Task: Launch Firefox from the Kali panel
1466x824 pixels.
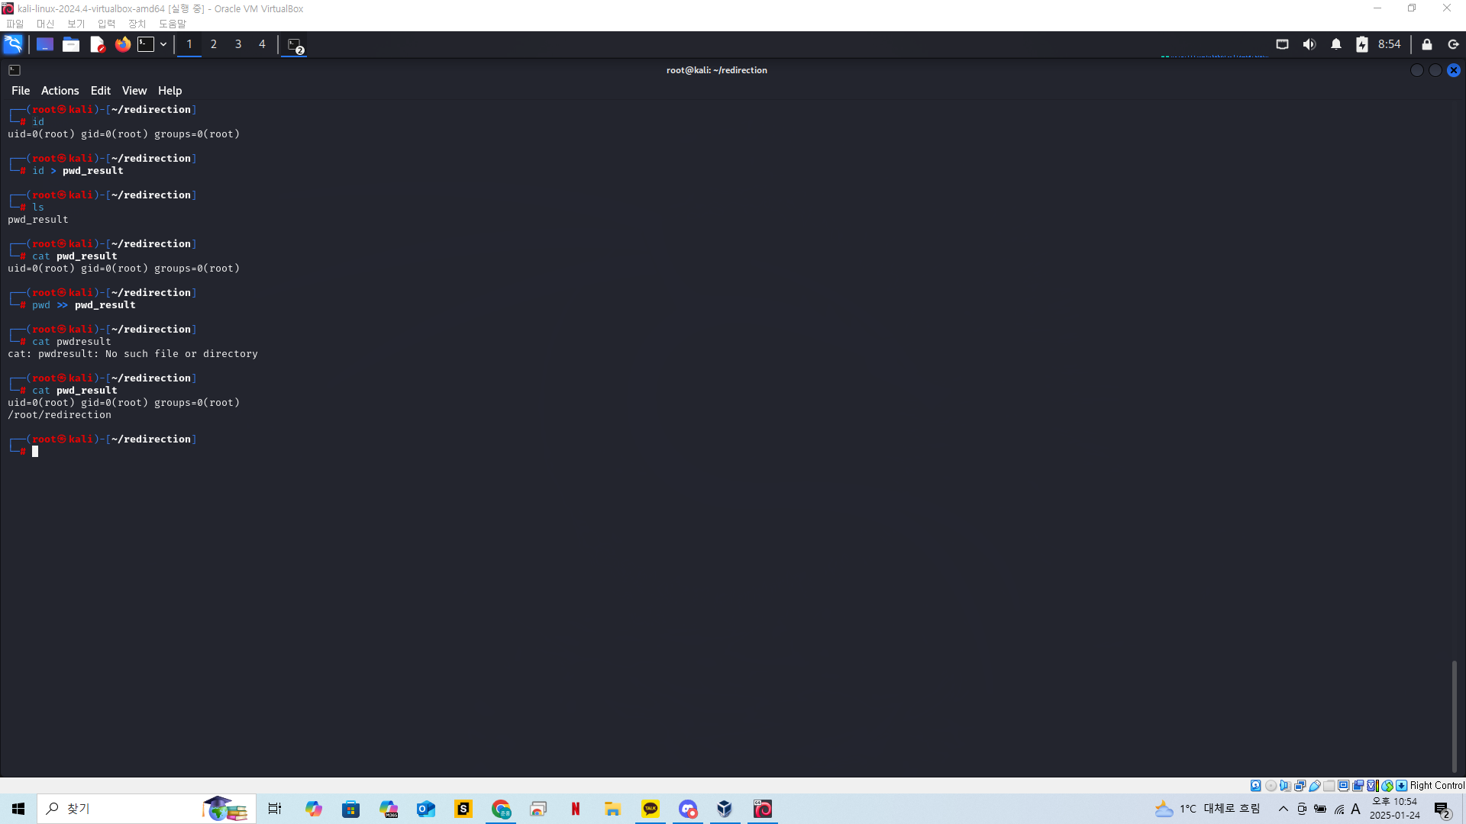Action: click(122, 44)
